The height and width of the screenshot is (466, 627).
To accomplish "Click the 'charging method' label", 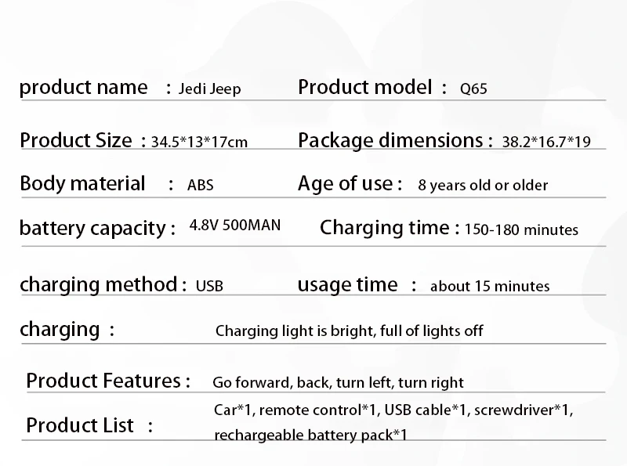I will point(99,284).
